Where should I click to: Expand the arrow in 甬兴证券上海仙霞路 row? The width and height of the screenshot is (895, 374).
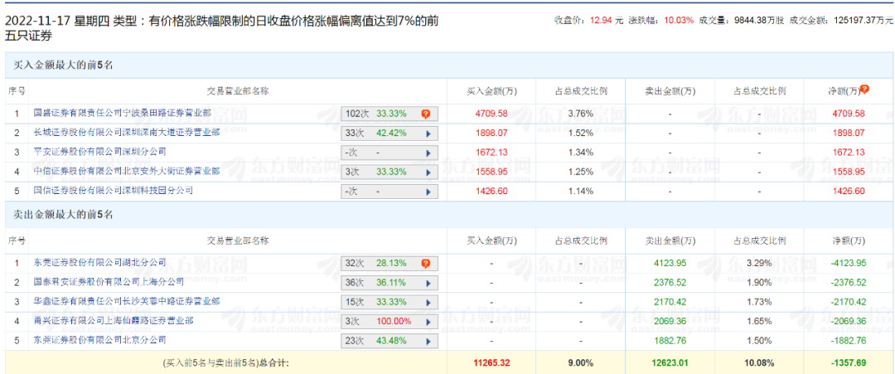coord(428,322)
